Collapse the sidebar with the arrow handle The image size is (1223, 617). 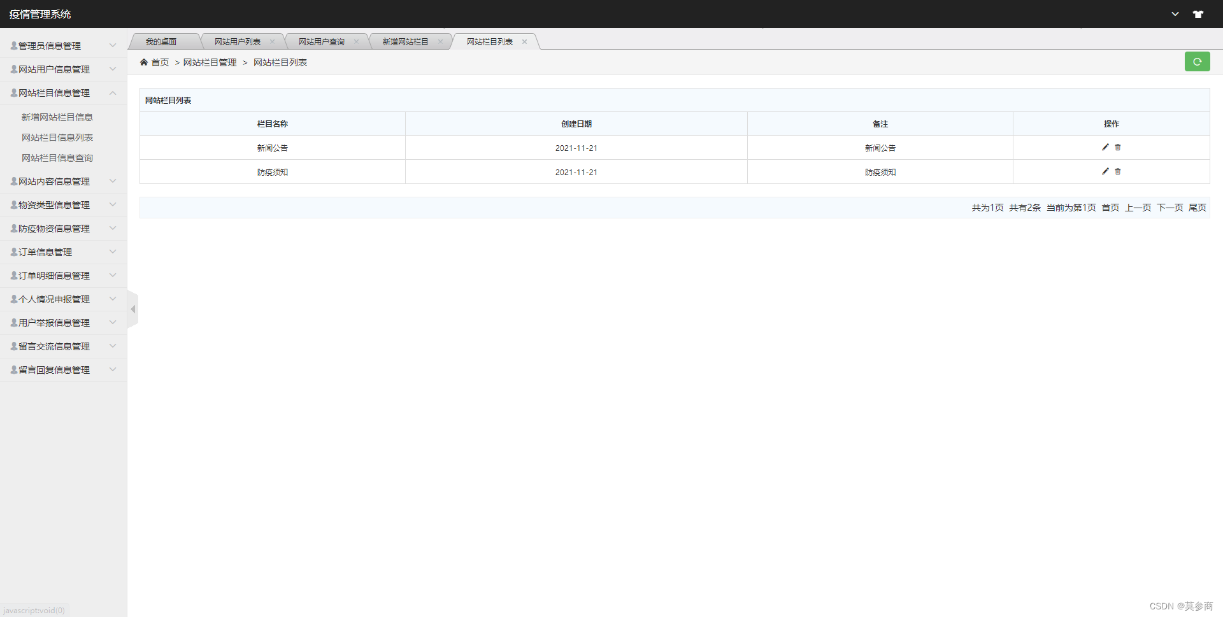tap(132, 309)
